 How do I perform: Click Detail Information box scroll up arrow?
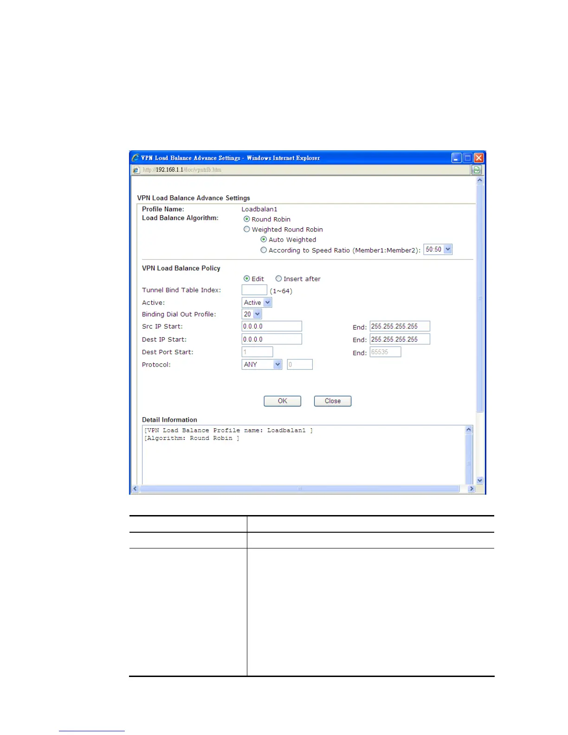click(x=469, y=430)
